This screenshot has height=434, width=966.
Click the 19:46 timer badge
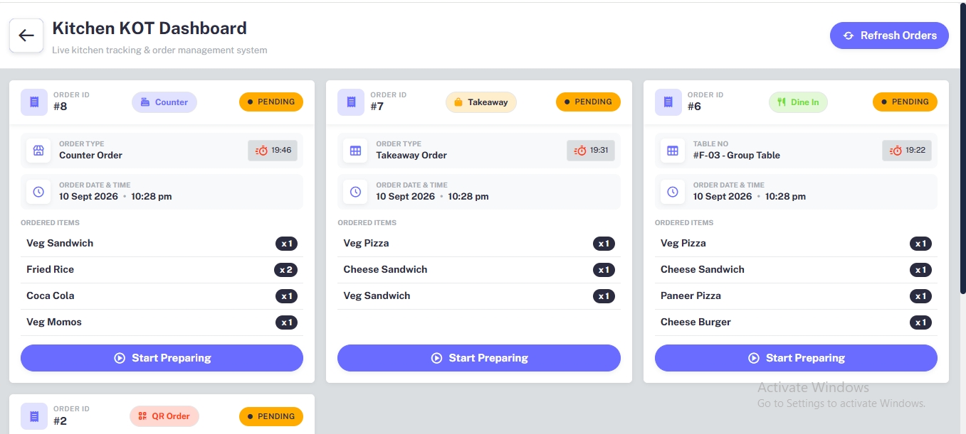tap(273, 151)
